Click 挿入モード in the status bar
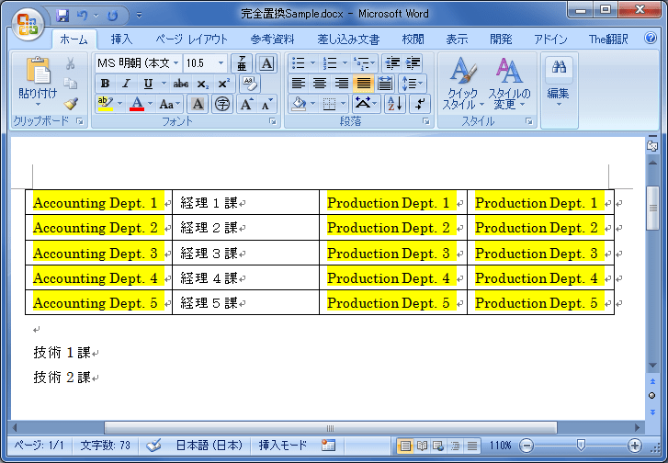This screenshot has width=668, height=463. 283,445
